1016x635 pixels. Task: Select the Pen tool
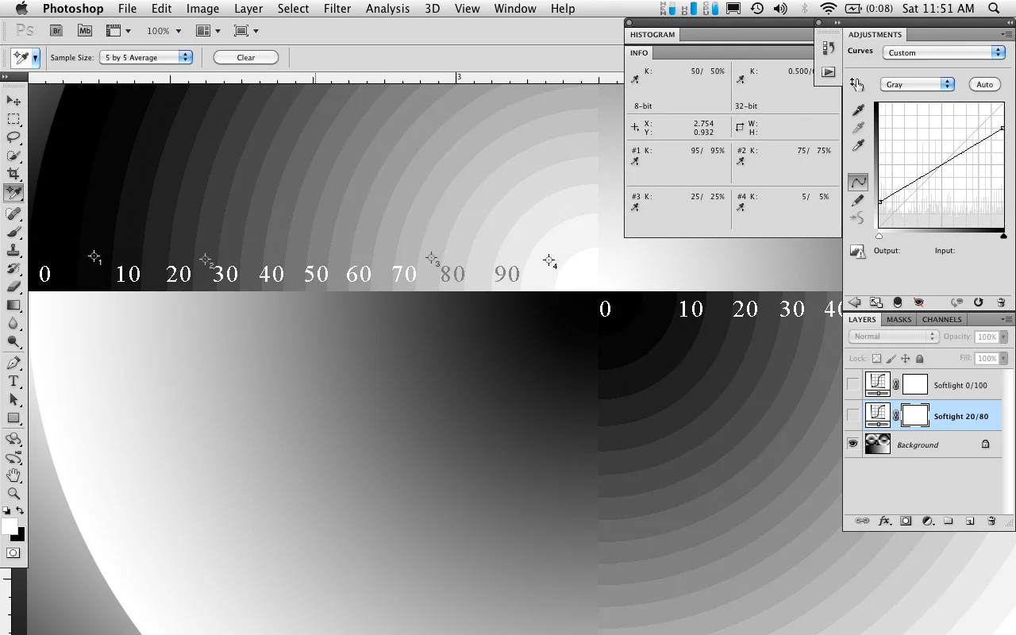click(13, 363)
